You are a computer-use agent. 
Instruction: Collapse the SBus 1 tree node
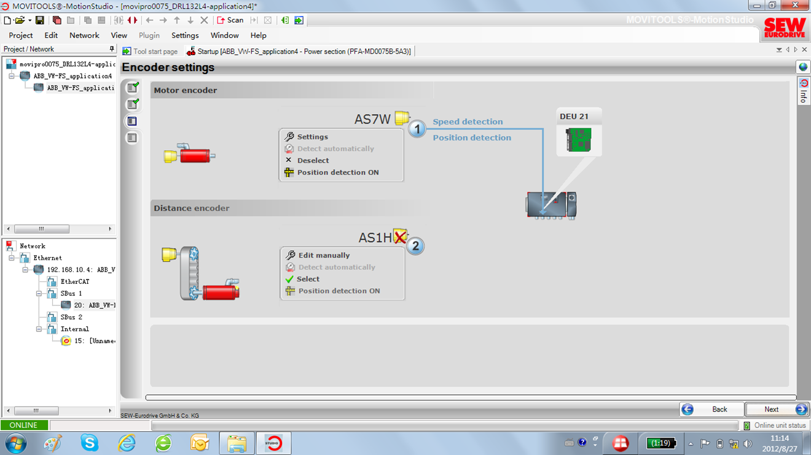tap(39, 294)
